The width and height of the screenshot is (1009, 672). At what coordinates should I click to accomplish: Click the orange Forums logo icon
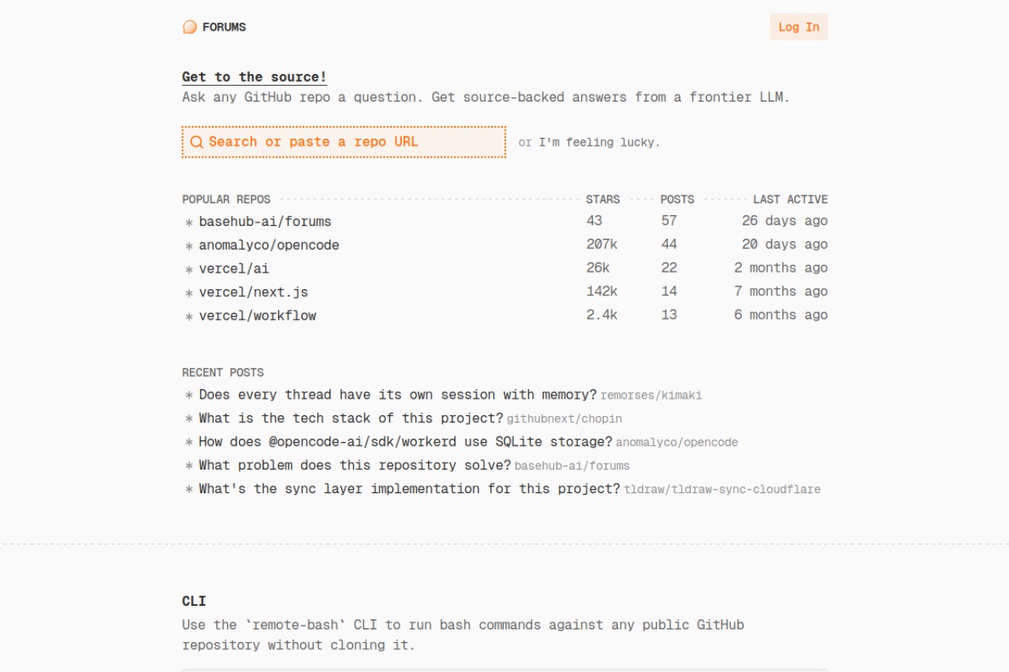pyautogui.click(x=189, y=27)
